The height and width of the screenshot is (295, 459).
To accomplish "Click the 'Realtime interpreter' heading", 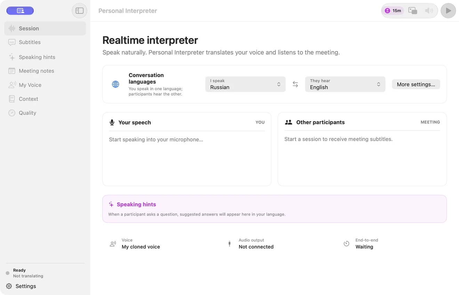I will (150, 40).
